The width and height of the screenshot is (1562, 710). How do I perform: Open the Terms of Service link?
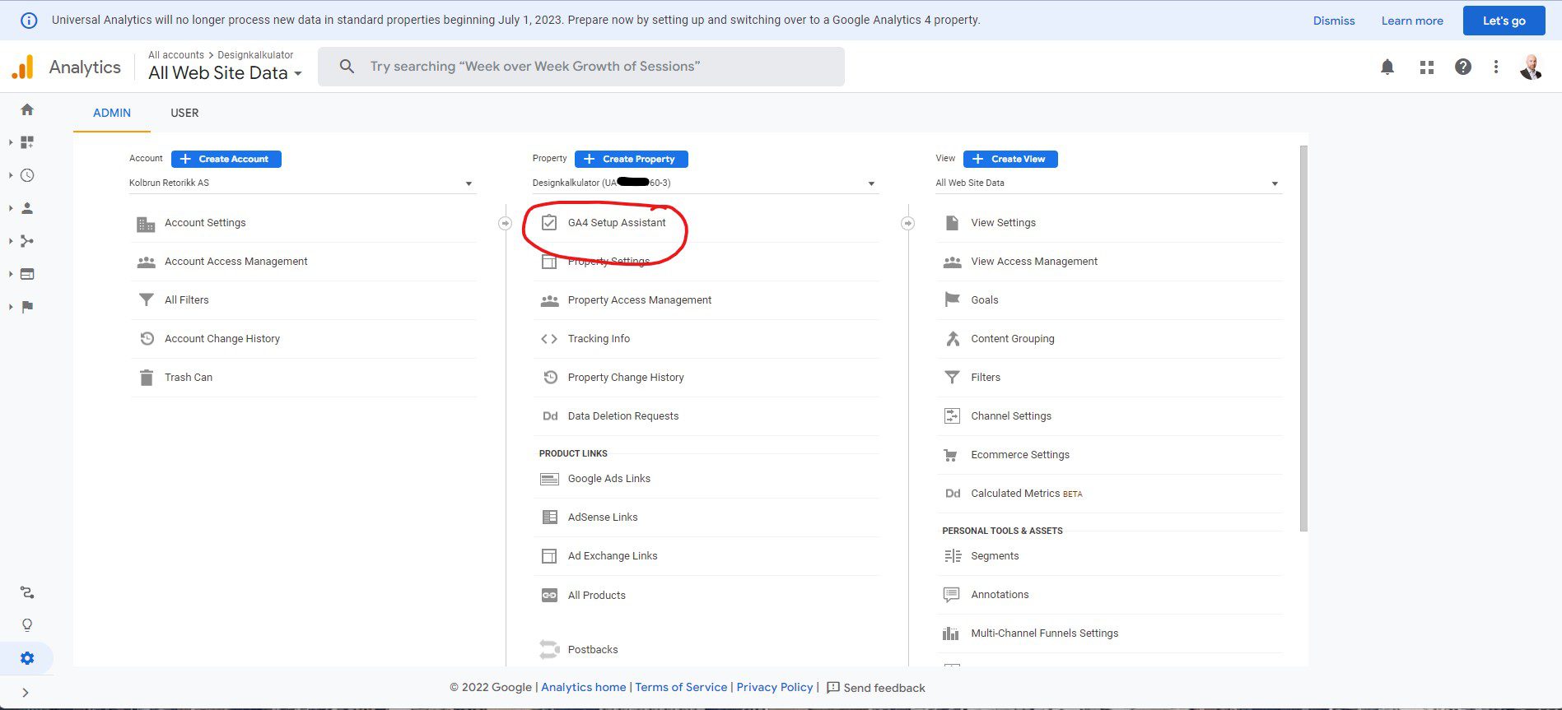(681, 688)
